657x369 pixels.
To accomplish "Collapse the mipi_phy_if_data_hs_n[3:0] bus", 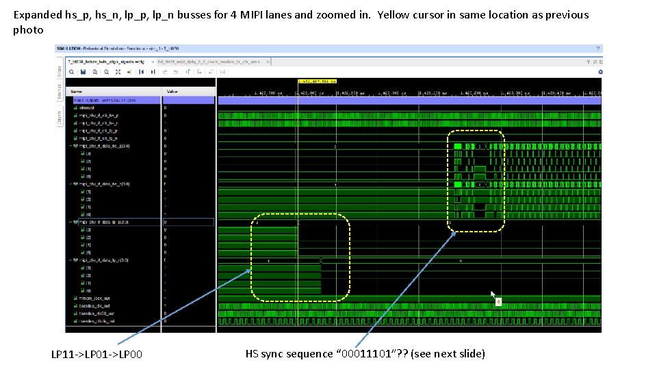I will (70, 184).
